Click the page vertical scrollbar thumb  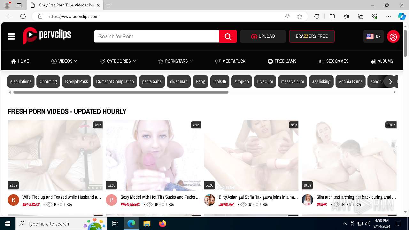coord(405,43)
